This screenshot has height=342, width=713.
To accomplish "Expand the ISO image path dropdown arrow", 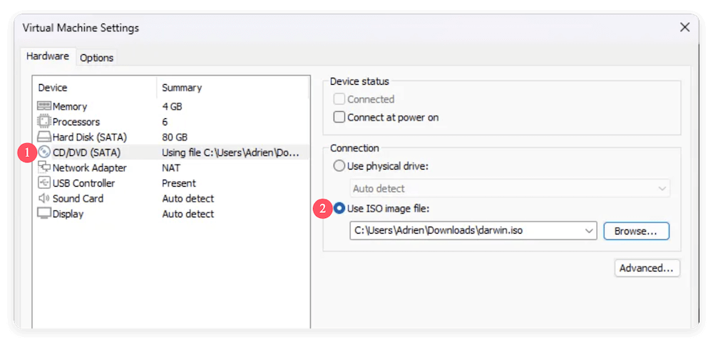I will 590,231.
